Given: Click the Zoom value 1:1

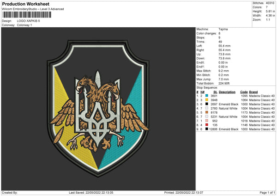Looking at the screenshot, I should pyautogui.click(x=268, y=19).
